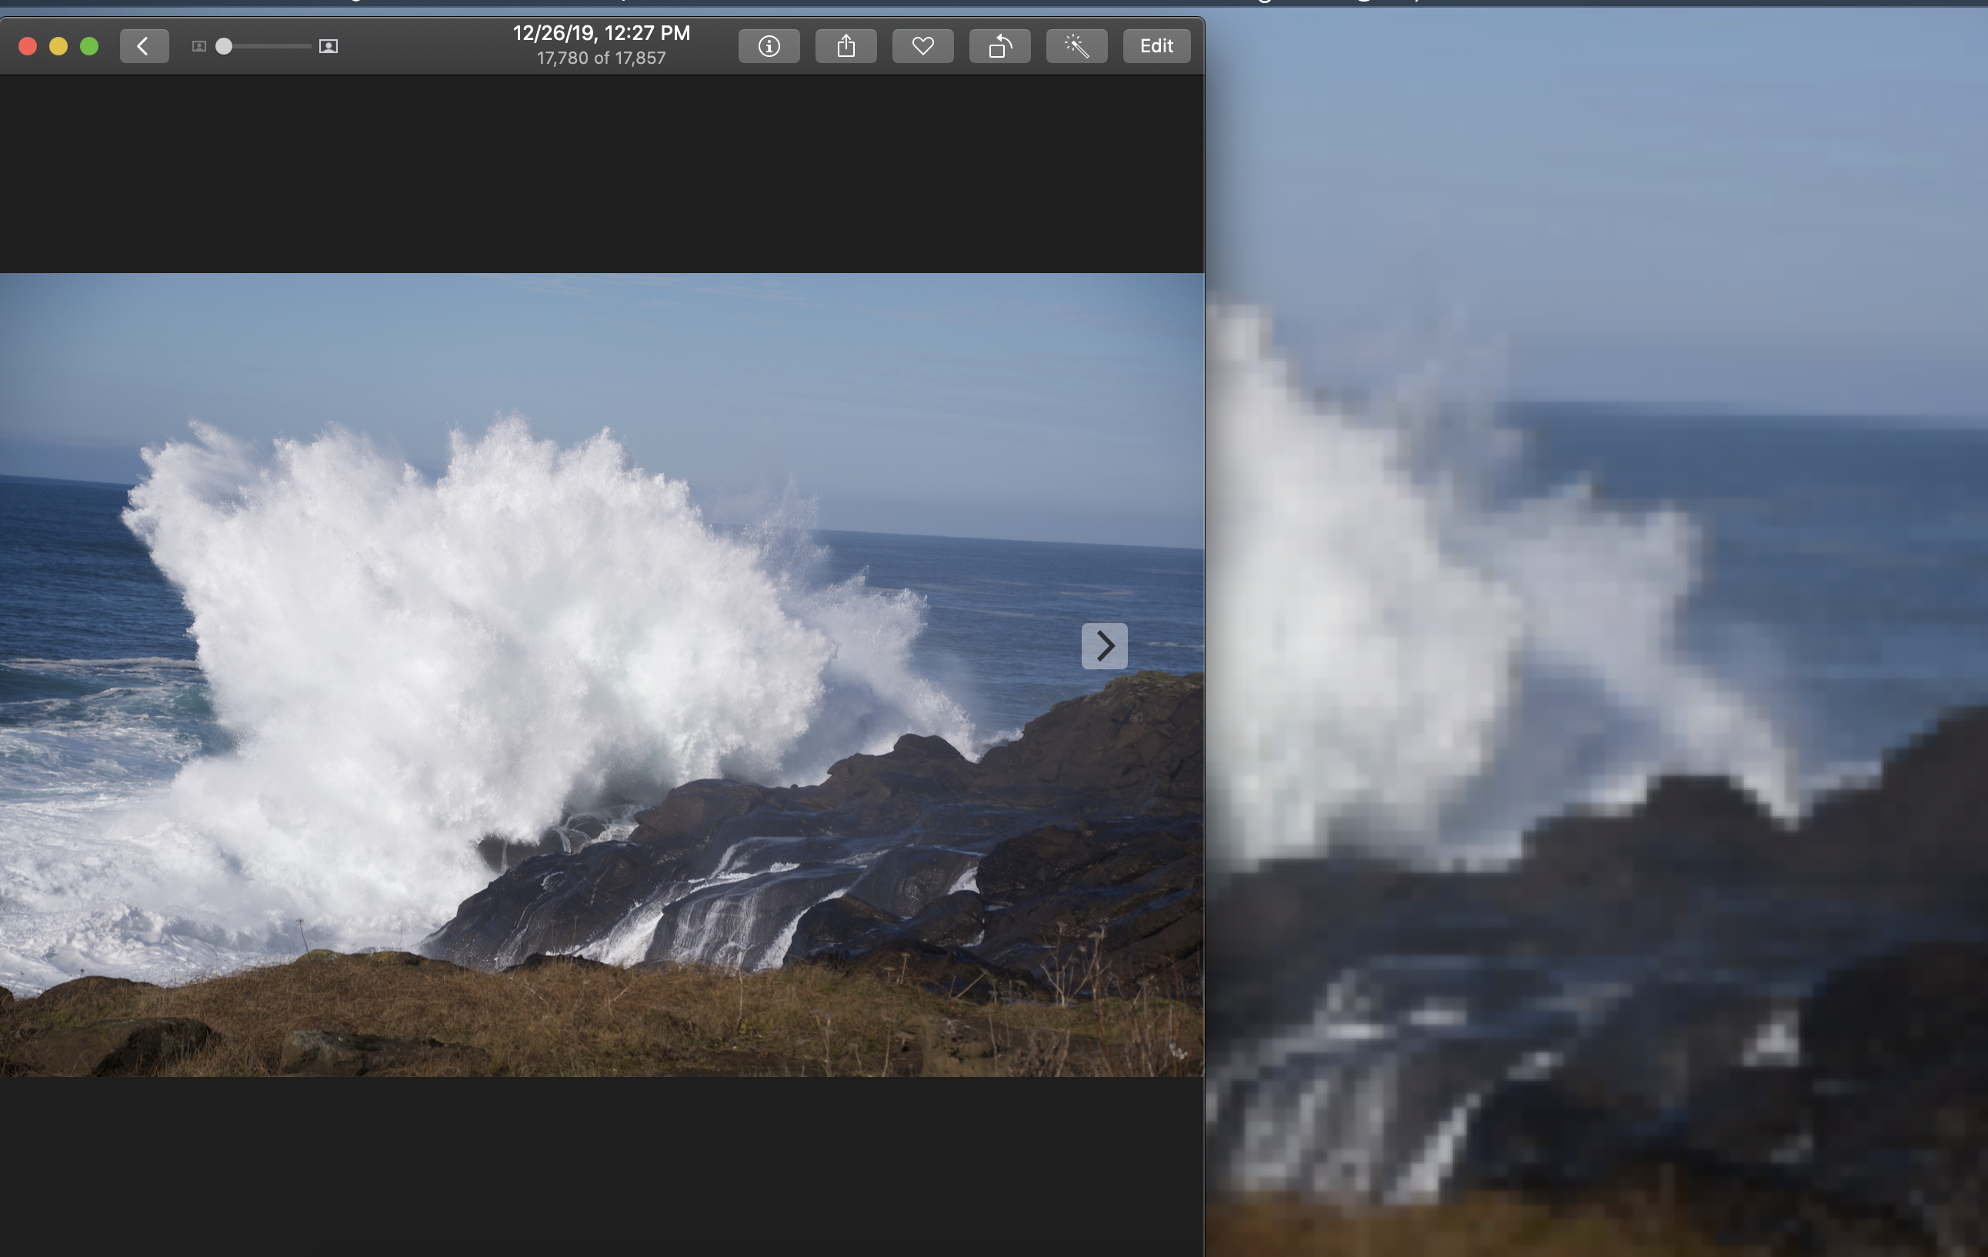1988x1257 pixels.
Task: Advance to next photo with right arrow
Action: coord(1104,645)
